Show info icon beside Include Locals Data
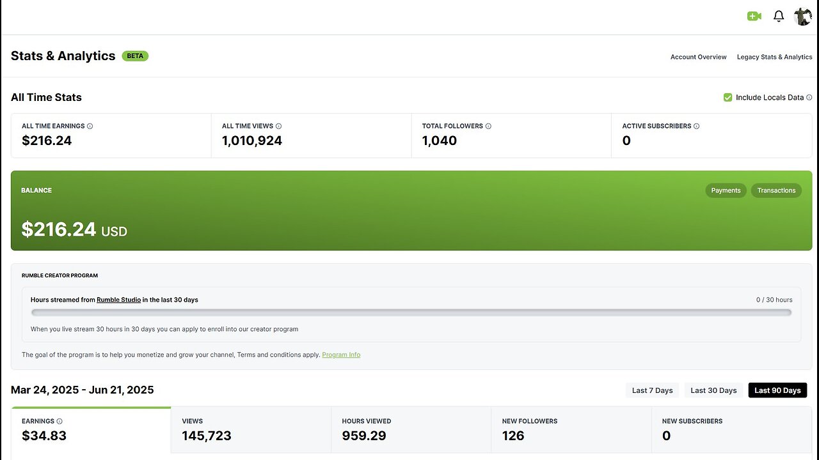 click(809, 98)
